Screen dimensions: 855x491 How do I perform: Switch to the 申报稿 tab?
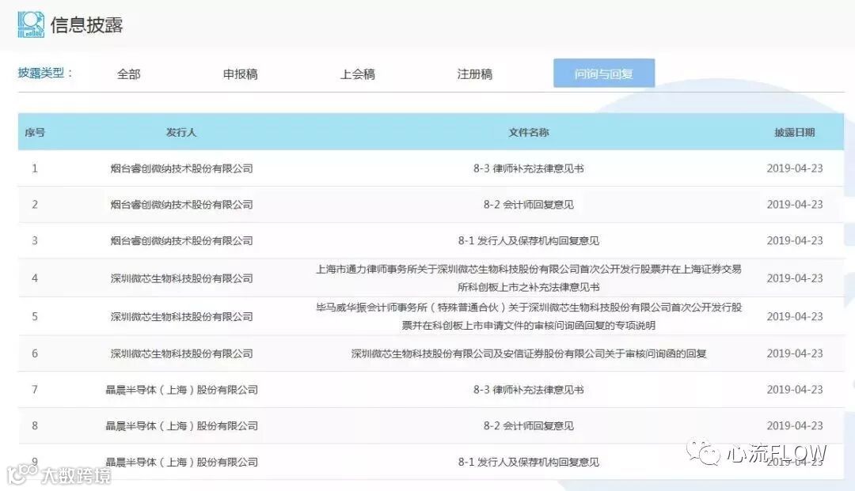241,74
